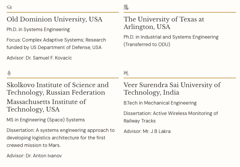Select The University of Texas at Arlington heading
This screenshot has height=167, width=240.
pyautogui.click(x=164, y=23)
